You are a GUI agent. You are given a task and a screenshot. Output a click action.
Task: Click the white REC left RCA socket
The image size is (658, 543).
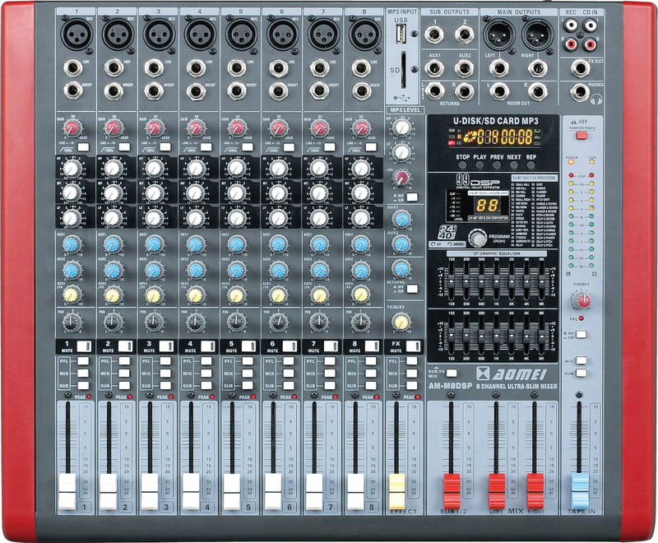coord(571,26)
